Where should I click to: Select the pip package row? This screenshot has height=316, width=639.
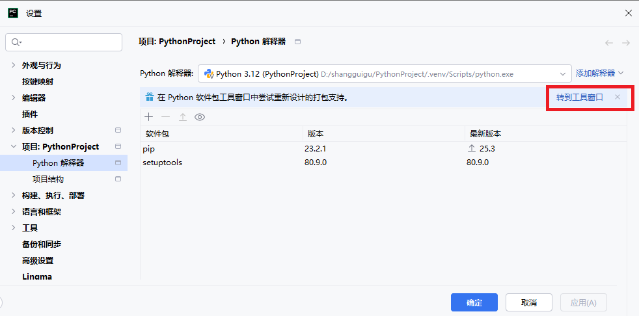[x=383, y=149]
